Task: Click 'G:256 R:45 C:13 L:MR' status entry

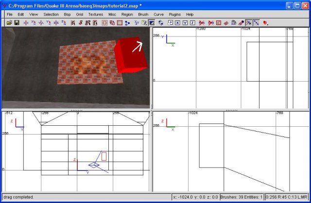Action: point(286,197)
